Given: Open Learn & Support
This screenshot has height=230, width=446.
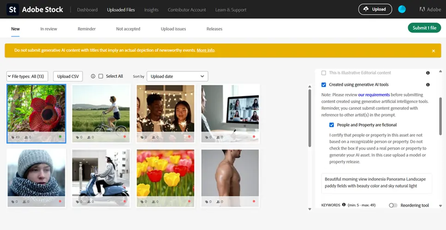Looking at the screenshot, I should point(231,10).
